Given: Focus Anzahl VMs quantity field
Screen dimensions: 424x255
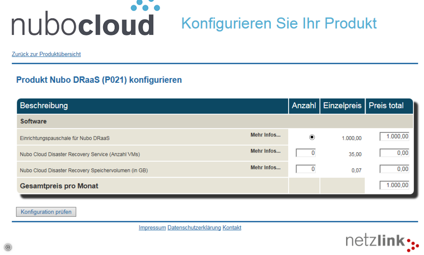Looking at the screenshot, I should (x=306, y=153).
